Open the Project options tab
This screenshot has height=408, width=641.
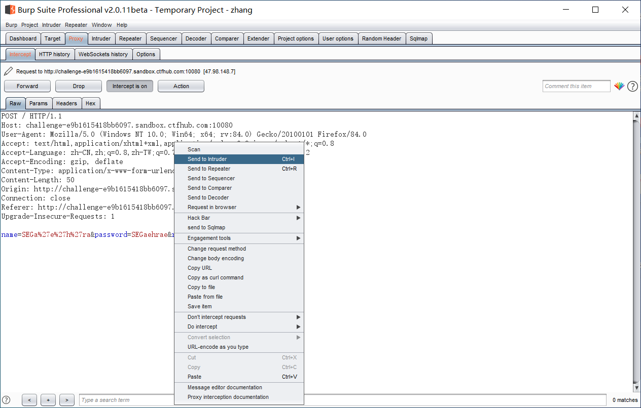pyautogui.click(x=296, y=38)
